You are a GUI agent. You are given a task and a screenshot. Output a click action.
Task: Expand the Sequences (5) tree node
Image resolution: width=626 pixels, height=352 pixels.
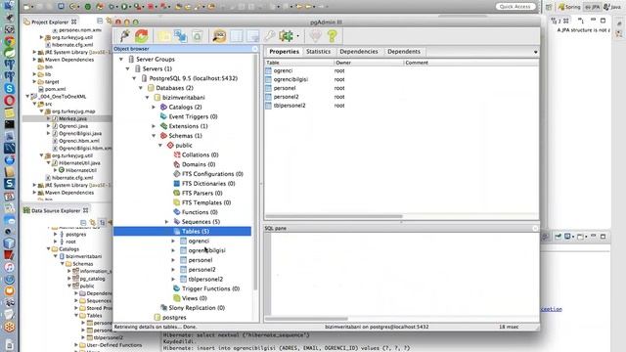(167, 222)
